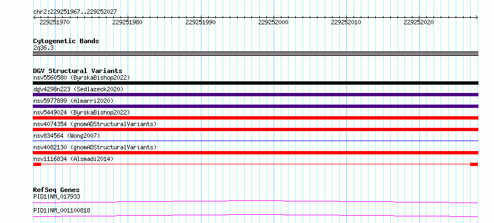Image resolution: width=494 pixels, height=223 pixels.
Task: Open variant nsv5977899 (Almarri2020) label
Action: (x=73, y=101)
